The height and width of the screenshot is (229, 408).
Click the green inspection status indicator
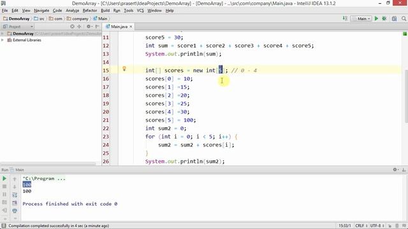[405, 34]
